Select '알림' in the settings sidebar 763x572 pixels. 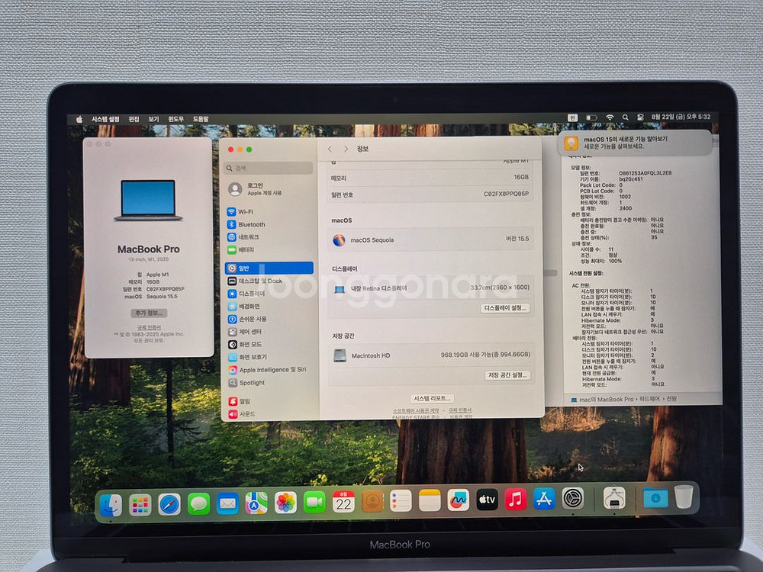click(x=269, y=401)
